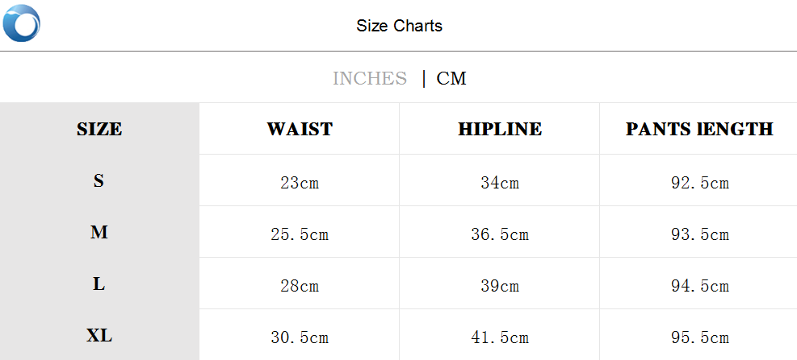
Task: Click the WAIST column header
Action: [300, 129]
